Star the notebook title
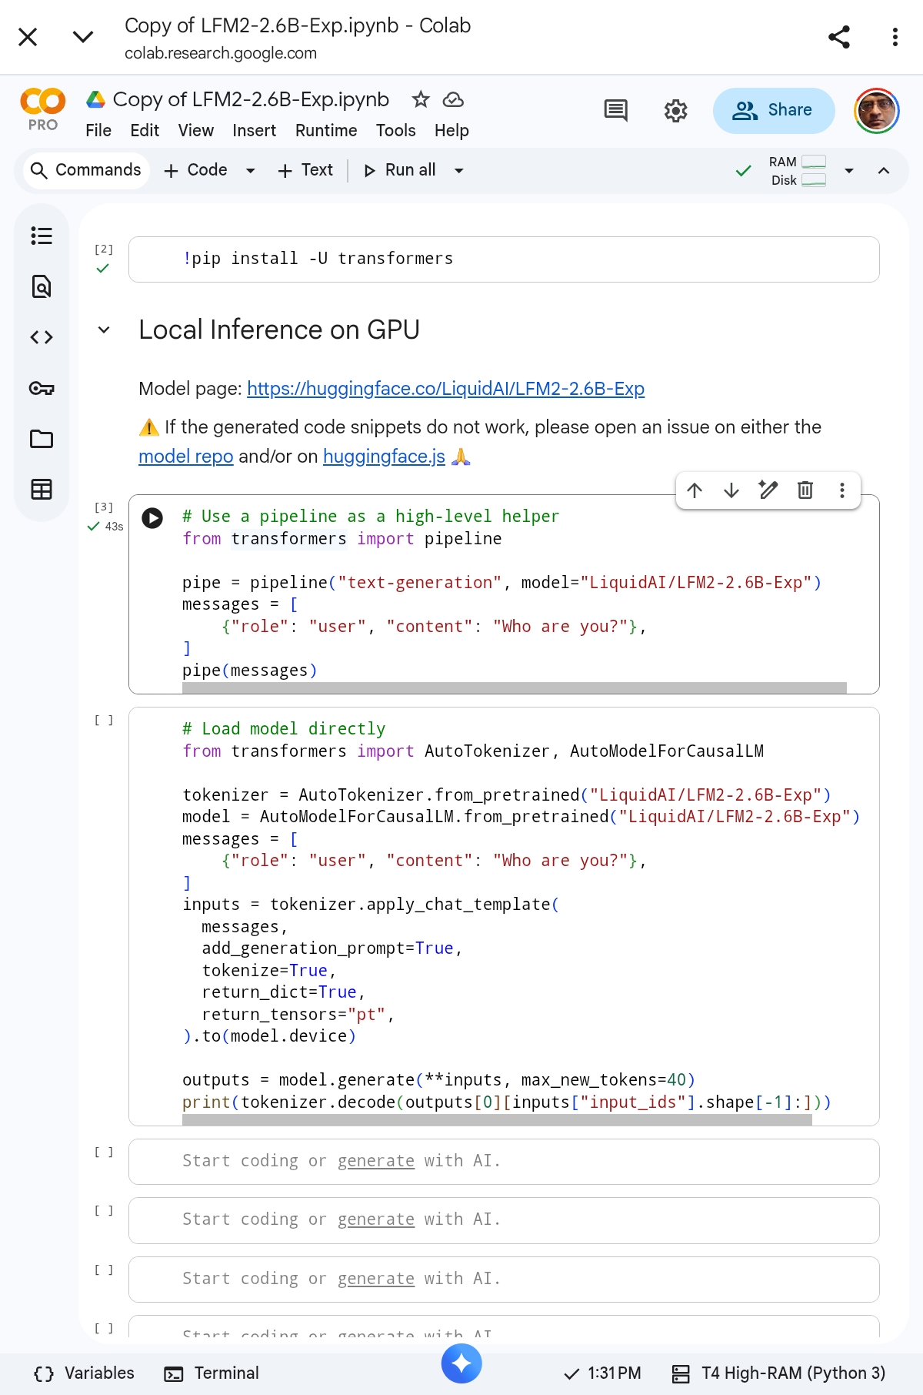Image resolution: width=923 pixels, height=1395 pixels. 420,99
